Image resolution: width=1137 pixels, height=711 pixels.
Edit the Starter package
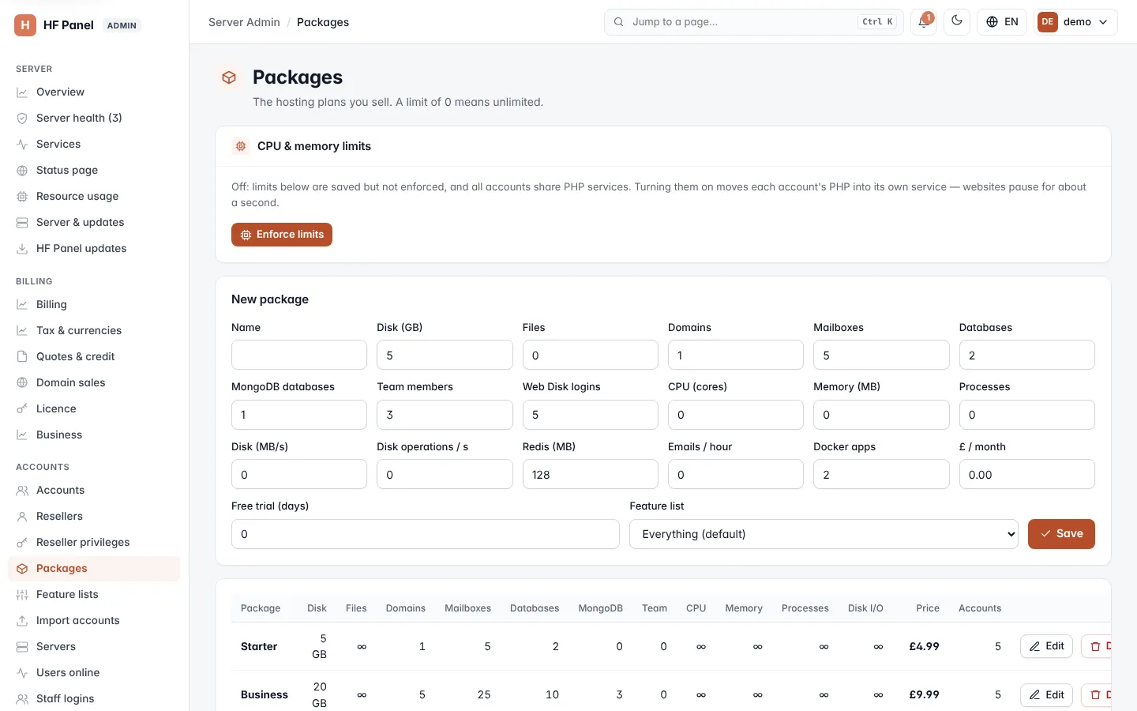click(x=1046, y=646)
